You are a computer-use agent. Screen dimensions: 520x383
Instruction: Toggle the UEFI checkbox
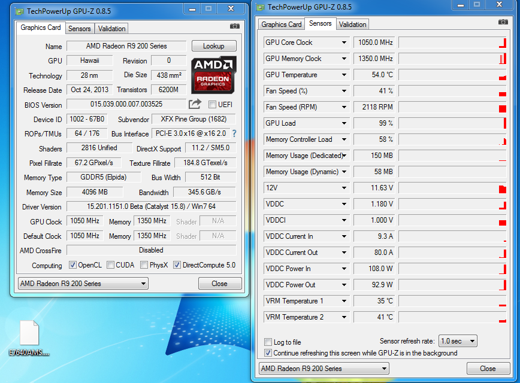coord(212,105)
